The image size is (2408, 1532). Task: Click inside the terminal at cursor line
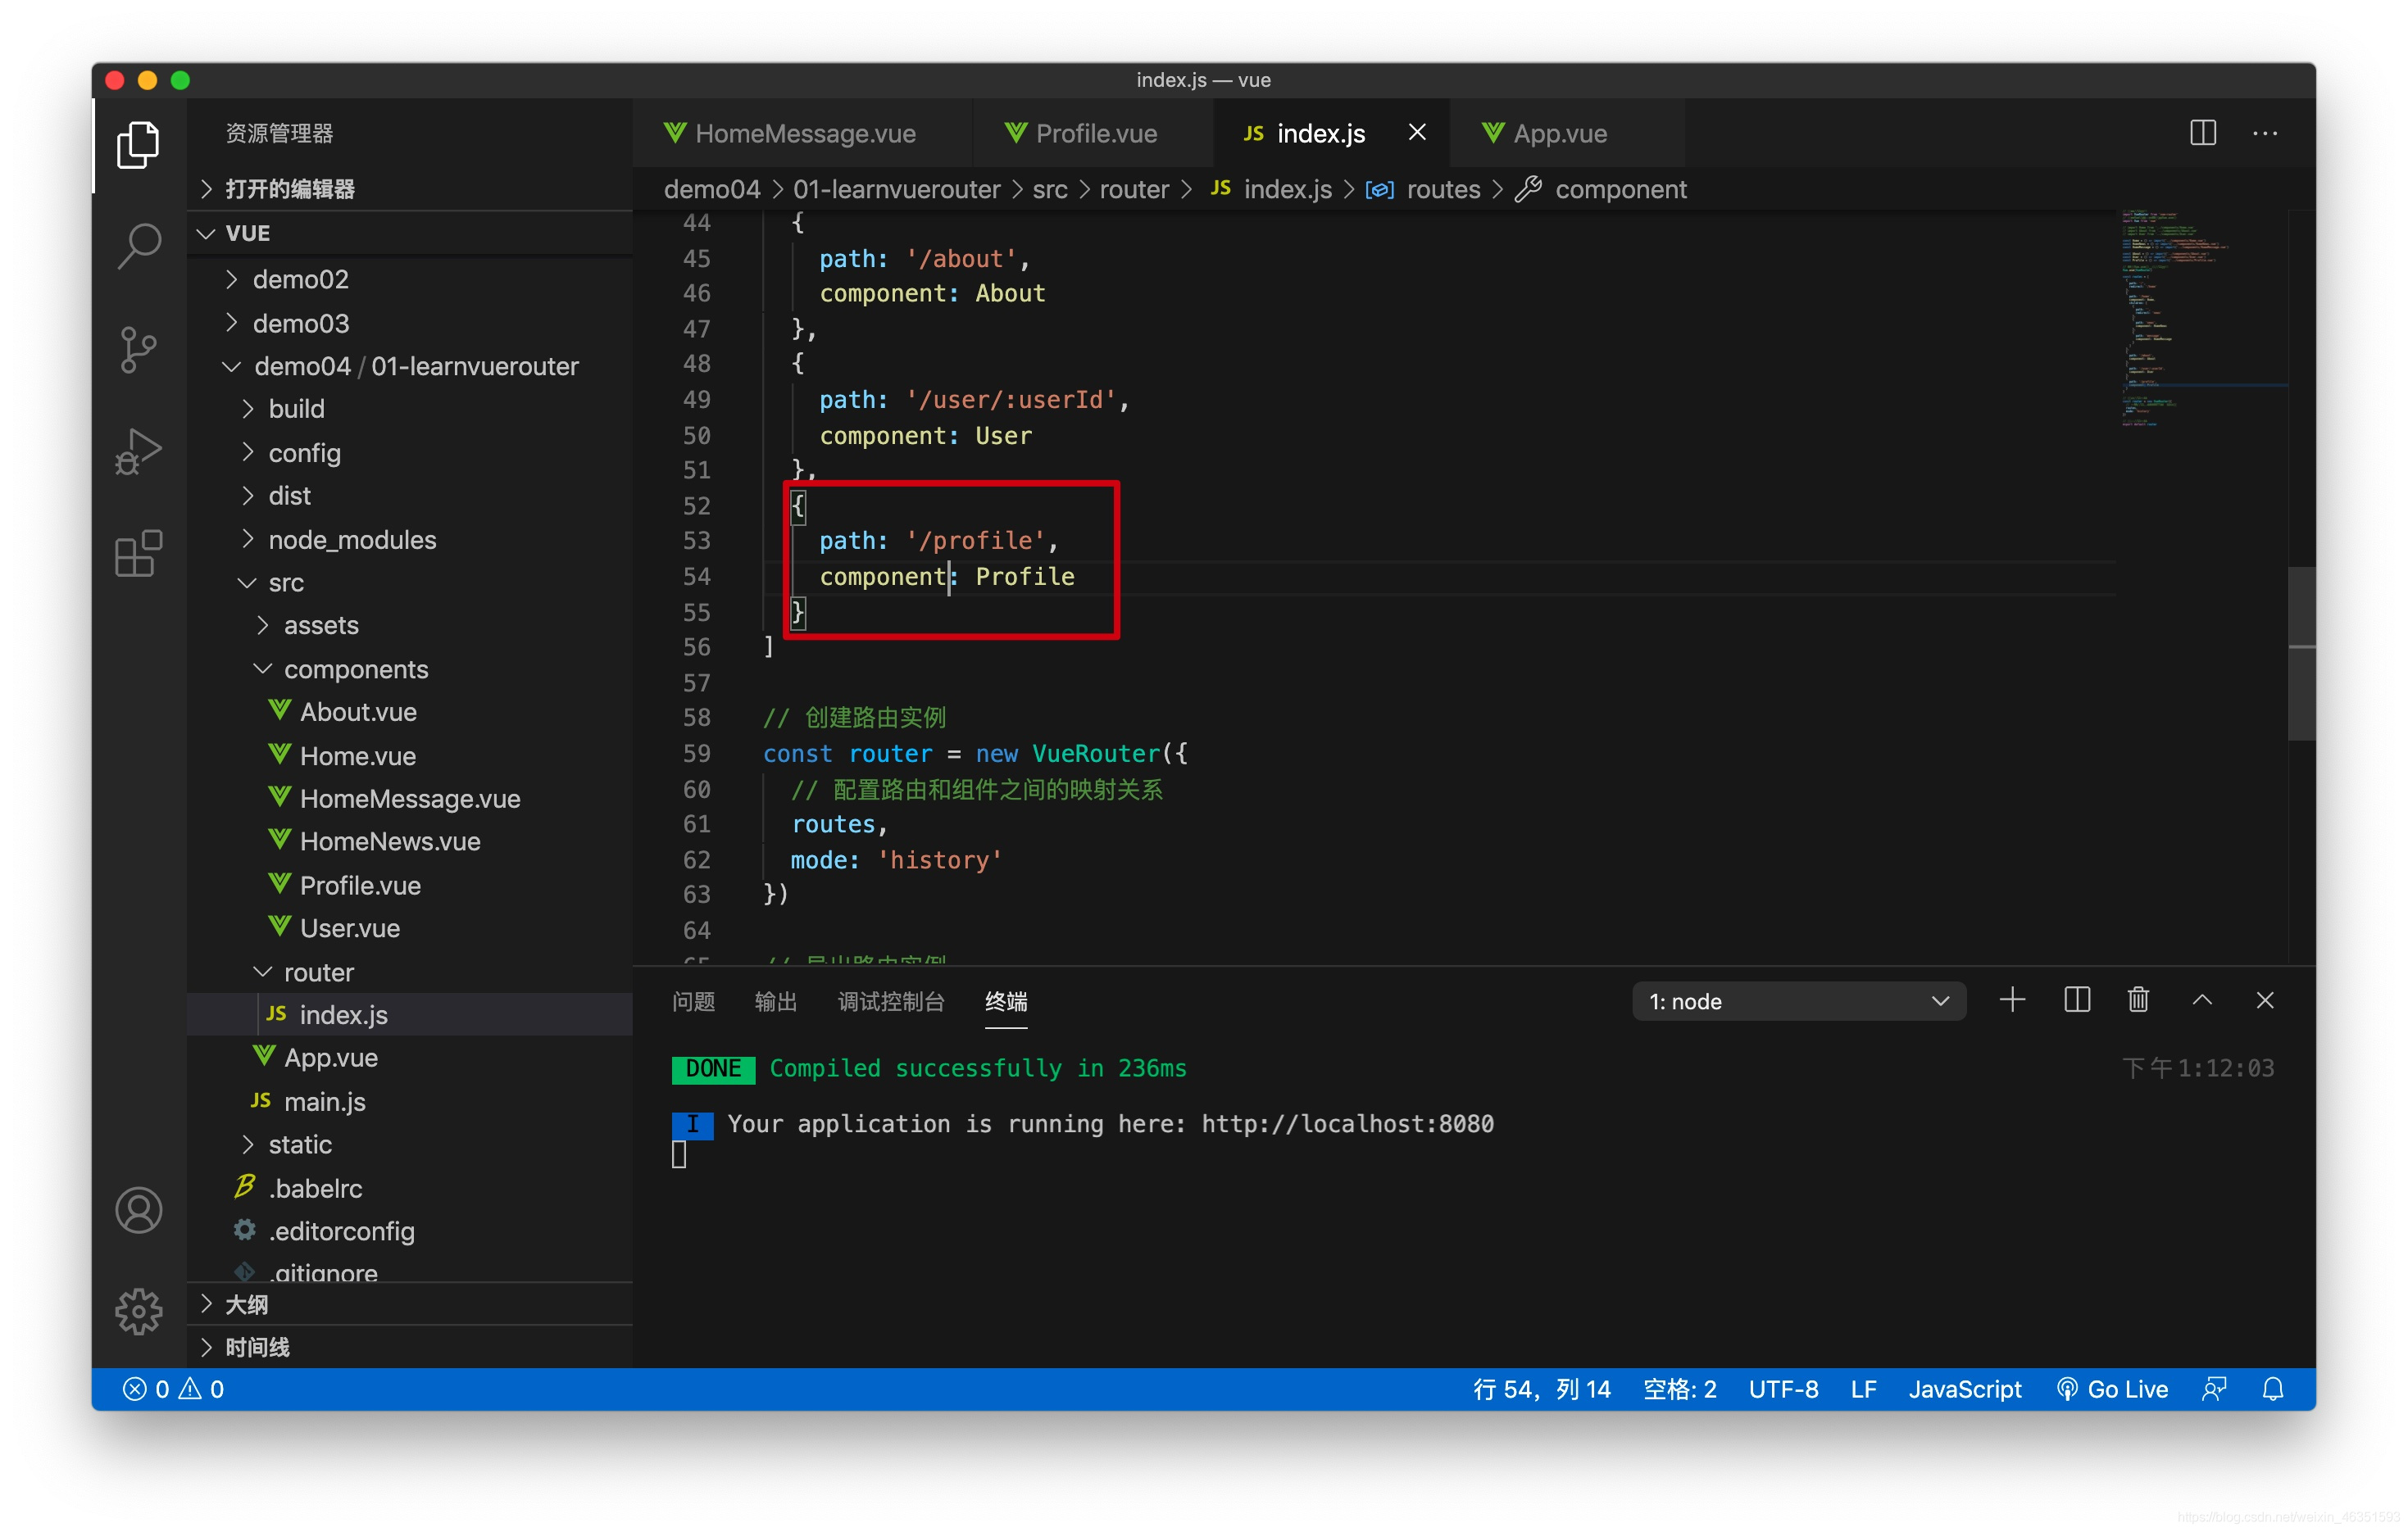click(679, 1154)
